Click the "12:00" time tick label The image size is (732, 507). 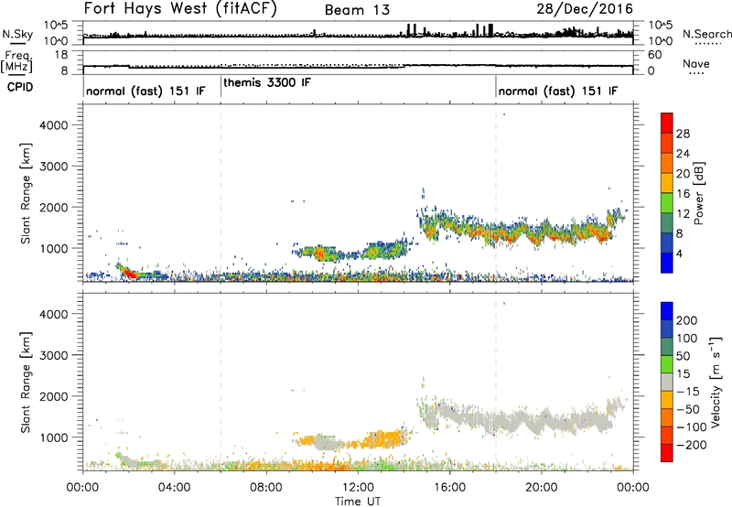(358, 488)
